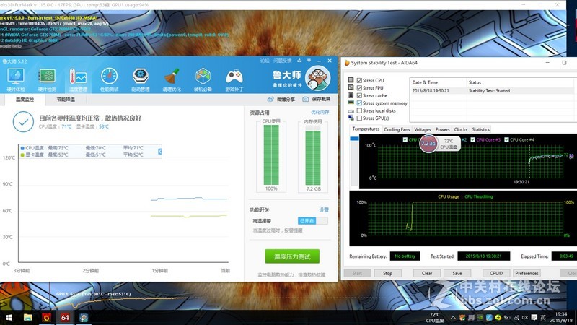Switch to FurMark on the taskbar
This screenshot has width=577, height=325.
pos(46,317)
